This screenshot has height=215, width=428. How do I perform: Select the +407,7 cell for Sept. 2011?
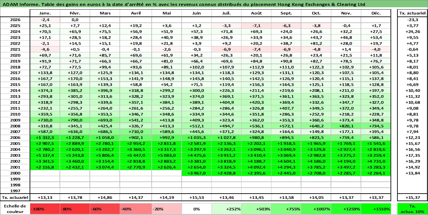point(286,108)
